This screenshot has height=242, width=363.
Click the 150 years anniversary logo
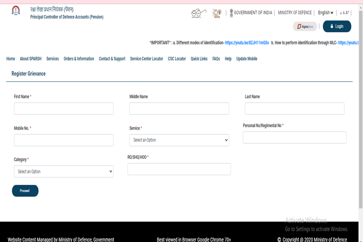tap(217, 13)
